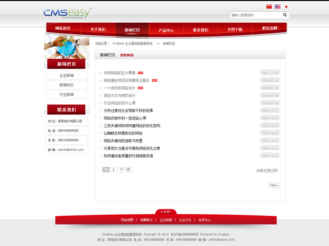This screenshot has height=246, width=329.
Task: Click the CMSEasy logo
Action: click(67, 13)
